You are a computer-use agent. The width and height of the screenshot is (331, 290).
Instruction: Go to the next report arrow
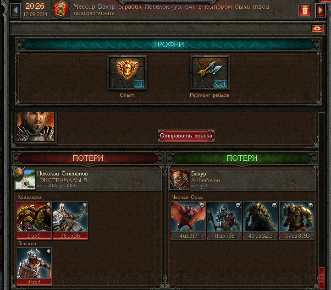pyautogui.click(x=320, y=10)
